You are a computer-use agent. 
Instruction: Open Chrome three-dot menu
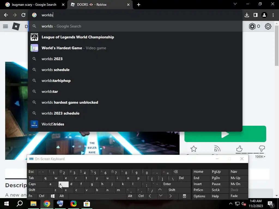[273, 15]
